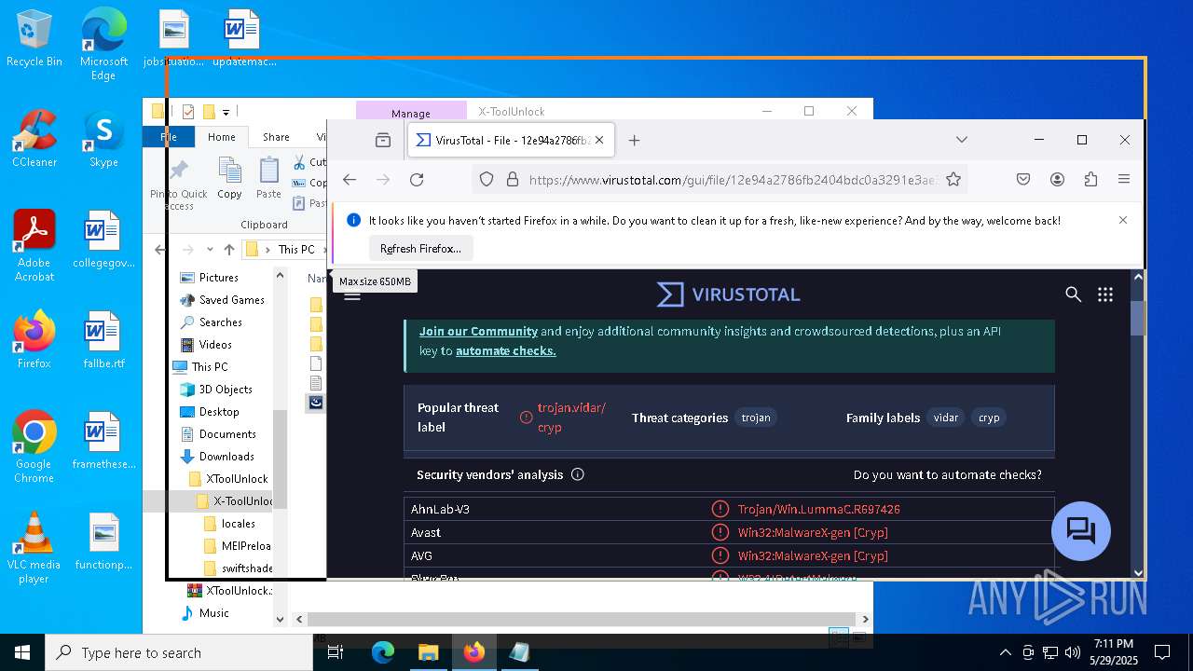Select Music in the navigation pane

pos(214,613)
